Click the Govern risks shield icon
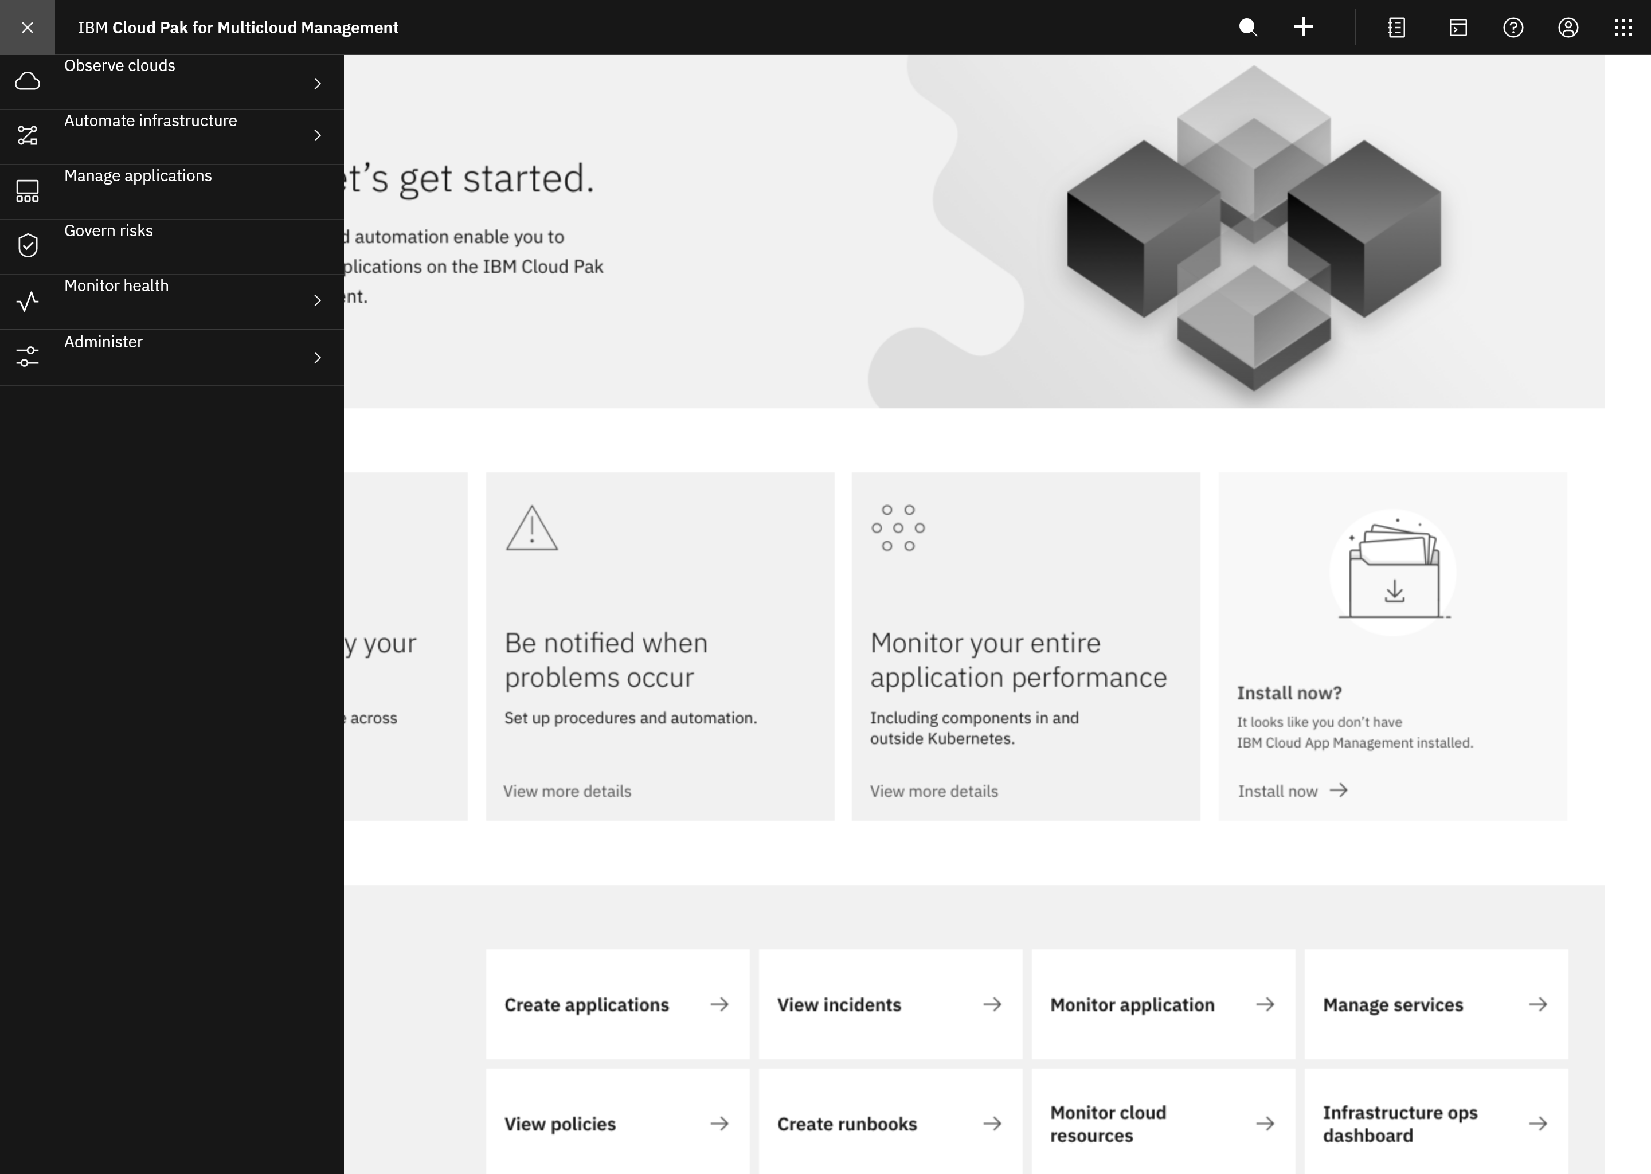Screen dimensions: 1651x1174 pyautogui.click(x=28, y=245)
